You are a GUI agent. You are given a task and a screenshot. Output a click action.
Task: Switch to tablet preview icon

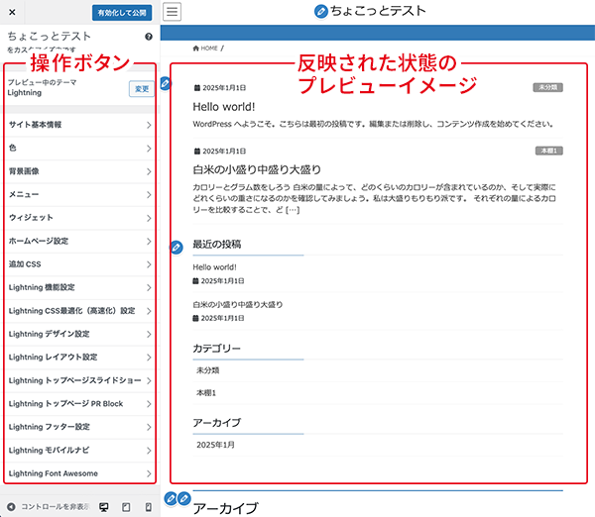[x=126, y=506]
